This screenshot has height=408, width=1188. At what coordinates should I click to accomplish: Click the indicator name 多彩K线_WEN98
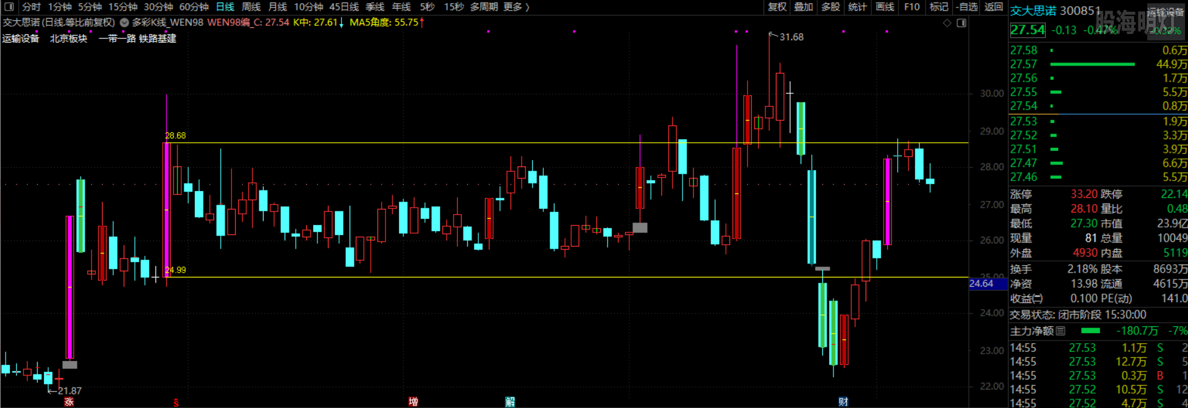point(168,22)
